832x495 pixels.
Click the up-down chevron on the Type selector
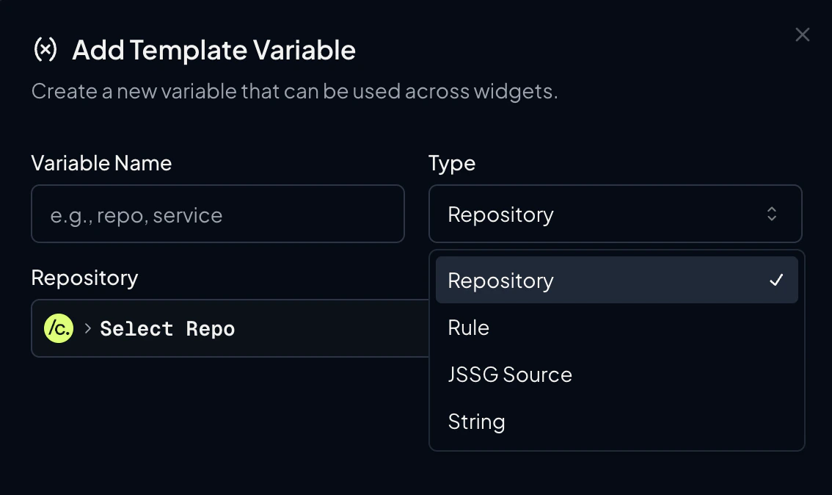[x=772, y=214]
